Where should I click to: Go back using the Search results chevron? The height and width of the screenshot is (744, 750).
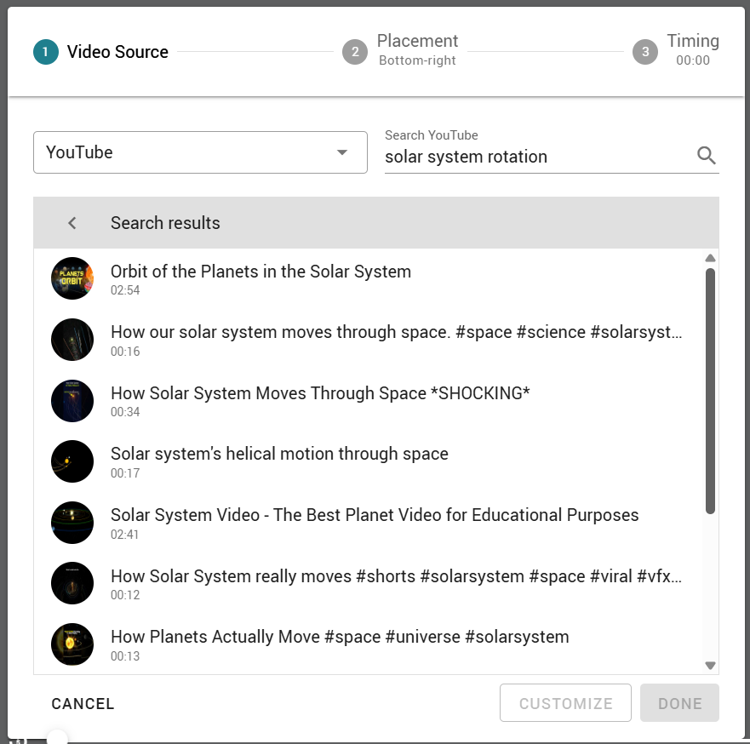pyautogui.click(x=72, y=223)
